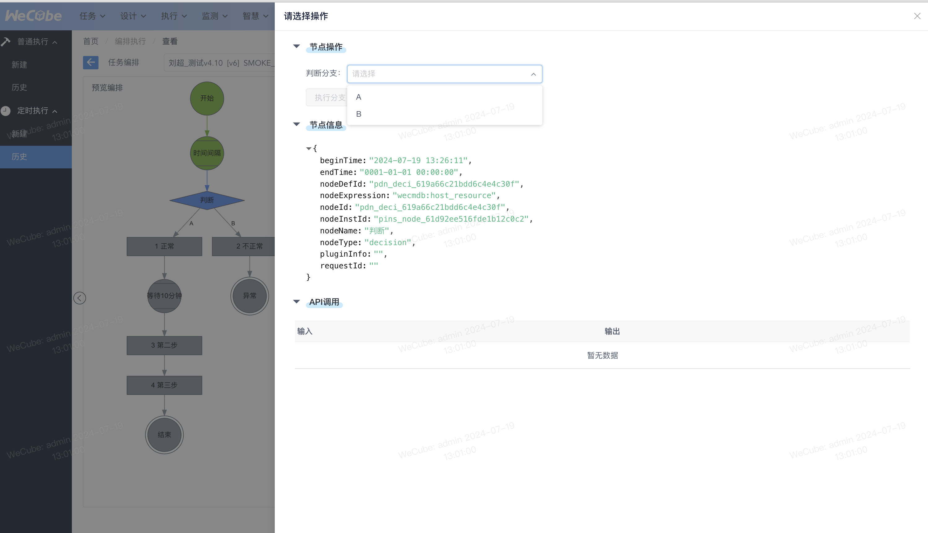Viewport: 928px width, 533px height.
Task: Click the 输入 column header
Action: pos(305,331)
